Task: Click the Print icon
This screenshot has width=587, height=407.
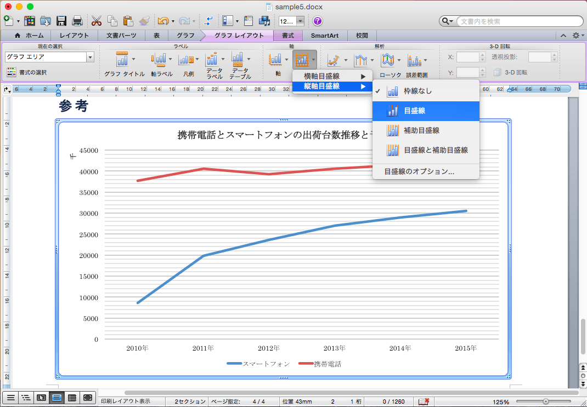Action: point(77,21)
